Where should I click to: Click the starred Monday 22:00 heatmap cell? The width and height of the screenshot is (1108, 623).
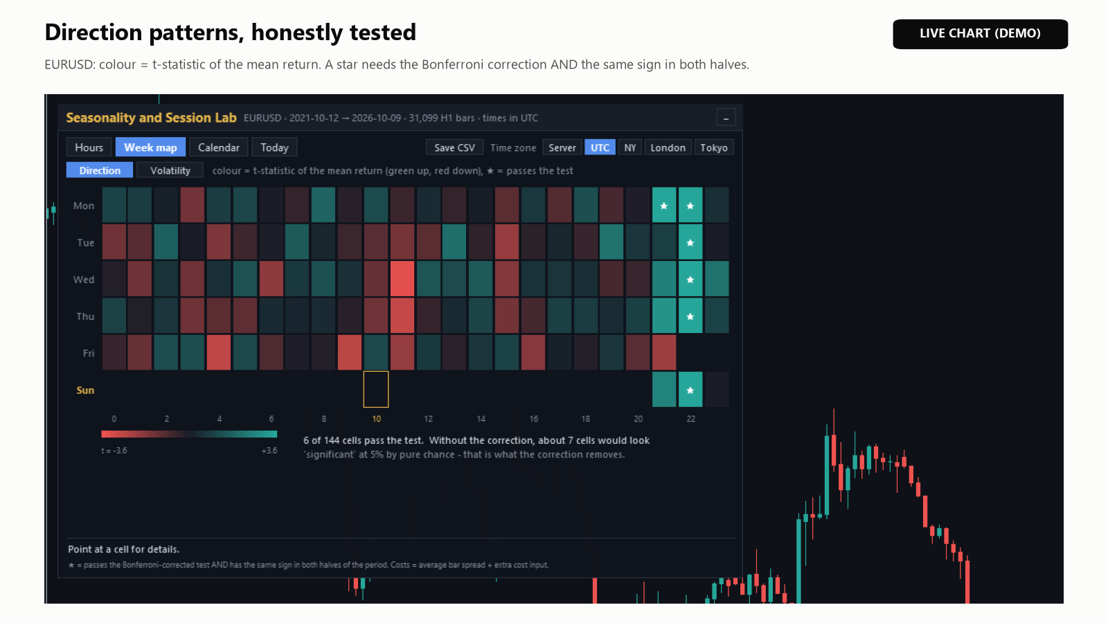pos(690,206)
